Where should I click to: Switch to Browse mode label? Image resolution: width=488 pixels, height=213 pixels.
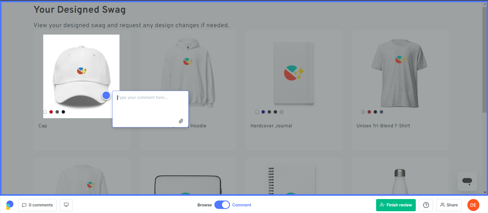click(204, 205)
